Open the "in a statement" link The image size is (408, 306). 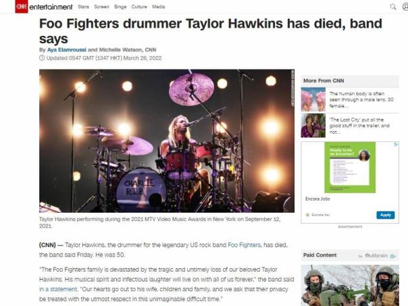58,289
